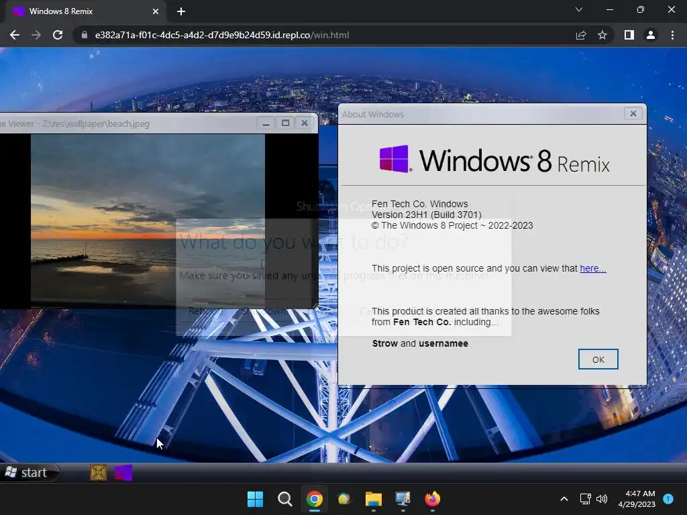The width and height of the screenshot is (687, 515).
Task: Open Firefox from the taskbar
Action: coord(433,499)
